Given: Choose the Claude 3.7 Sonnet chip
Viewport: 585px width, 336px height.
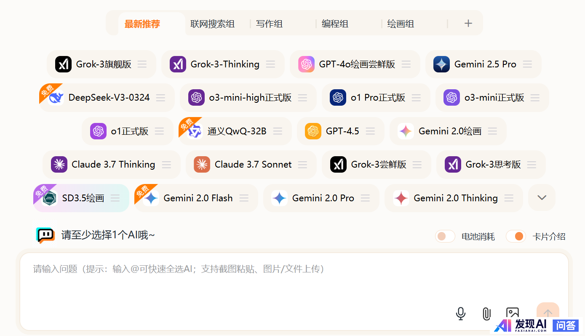Looking at the screenshot, I should coord(251,165).
